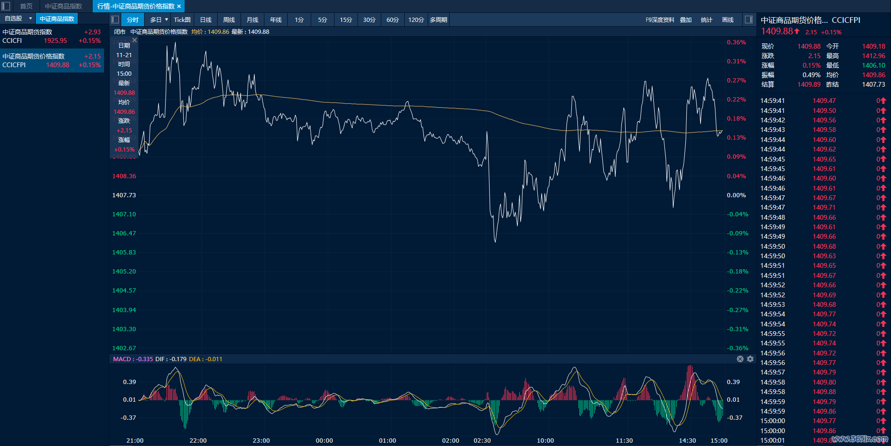This screenshot has height=446, width=891.
Task: Open F9深度资料
Action: click(x=660, y=20)
